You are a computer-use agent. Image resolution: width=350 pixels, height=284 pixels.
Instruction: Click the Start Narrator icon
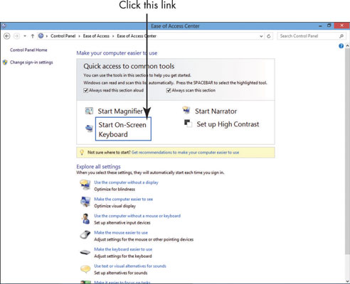tap(186, 110)
